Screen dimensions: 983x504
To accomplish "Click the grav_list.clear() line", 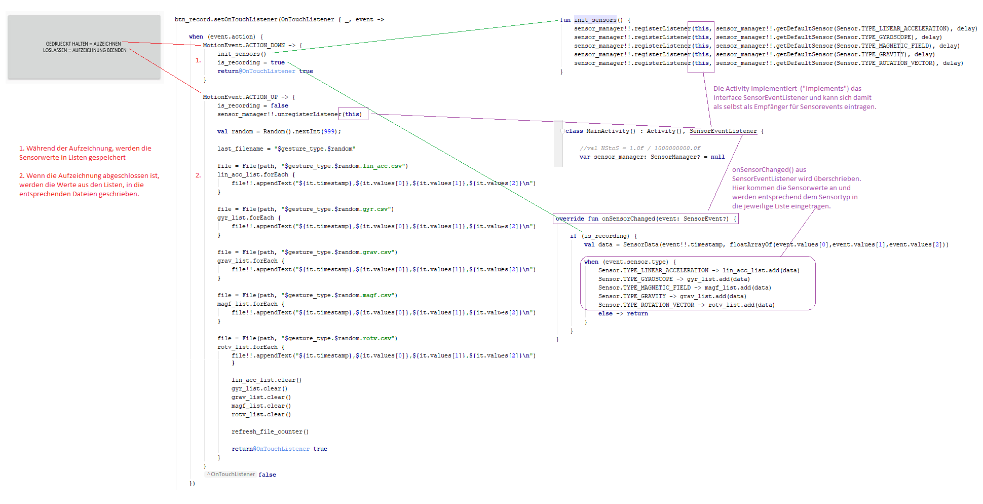I will click(261, 398).
